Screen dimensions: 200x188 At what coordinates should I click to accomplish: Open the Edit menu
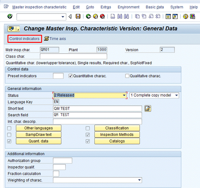click(76, 7)
